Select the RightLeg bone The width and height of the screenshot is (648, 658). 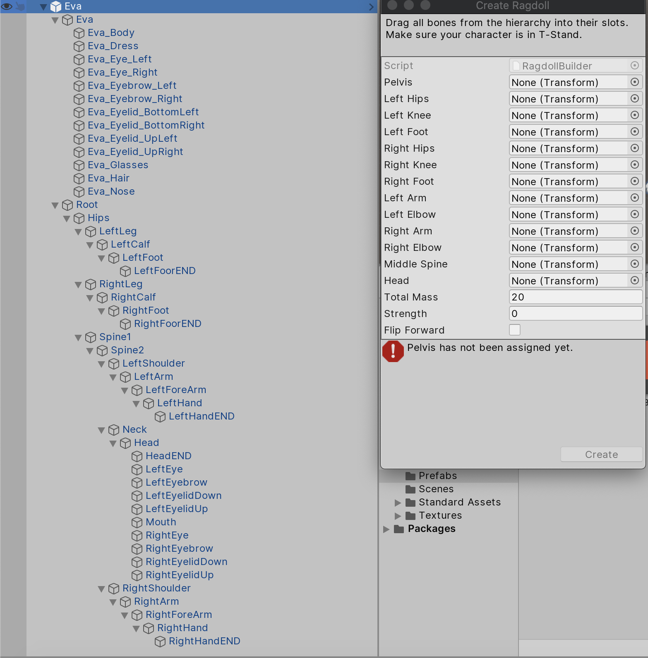click(x=121, y=284)
